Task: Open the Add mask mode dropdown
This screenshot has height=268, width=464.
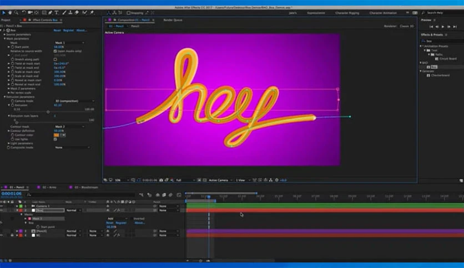Action: [117, 219]
